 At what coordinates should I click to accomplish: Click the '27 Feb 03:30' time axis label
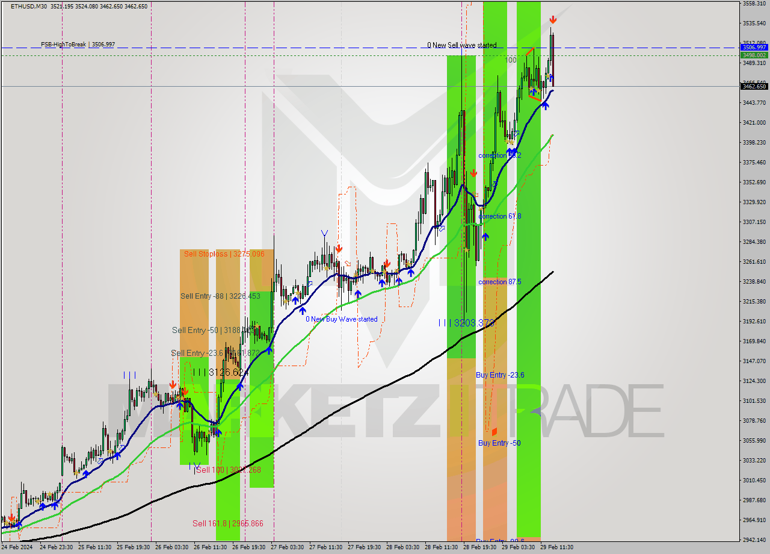tap(287, 547)
